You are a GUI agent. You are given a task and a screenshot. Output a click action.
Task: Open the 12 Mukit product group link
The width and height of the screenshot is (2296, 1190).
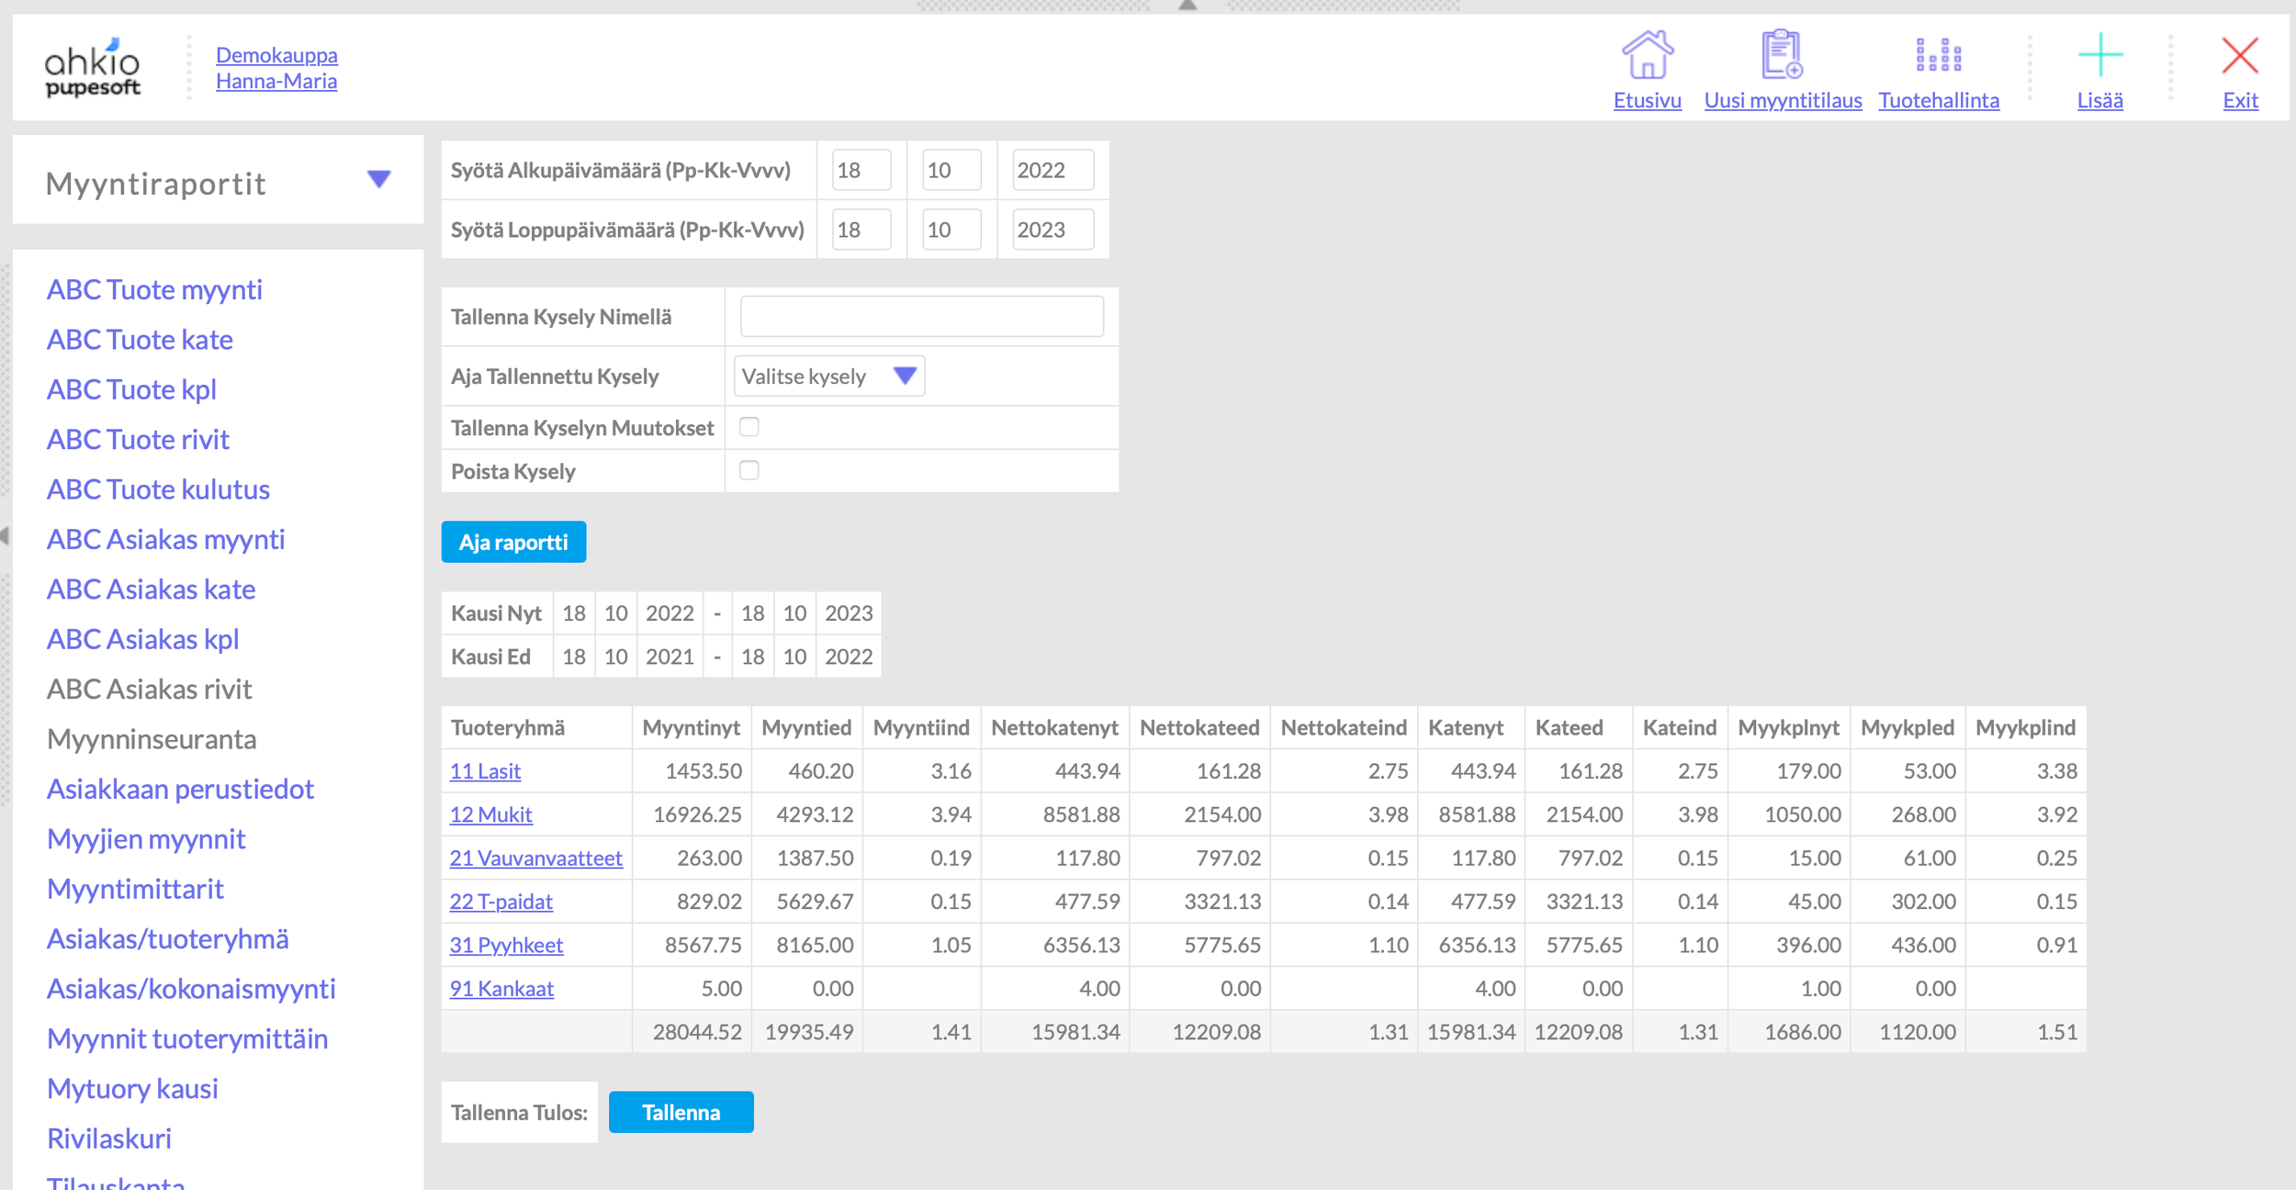point(490,814)
